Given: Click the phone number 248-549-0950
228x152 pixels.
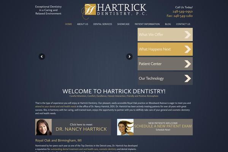Looking at the screenshot, I should [183, 12].
